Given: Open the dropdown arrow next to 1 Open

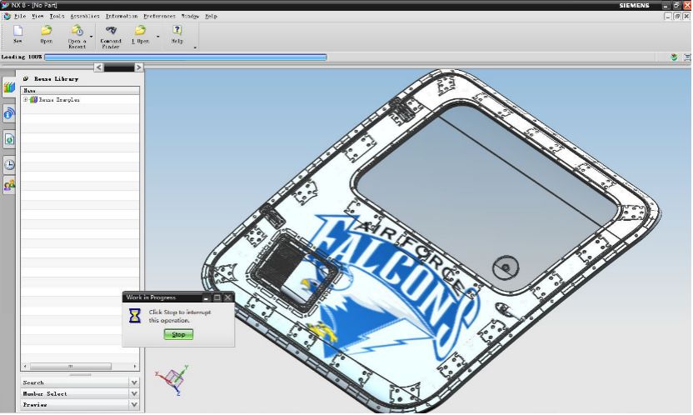Looking at the screenshot, I should tap(157, 36).
